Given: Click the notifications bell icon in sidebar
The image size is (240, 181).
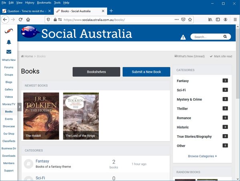Looking at the screenshot, I should 9,42.
